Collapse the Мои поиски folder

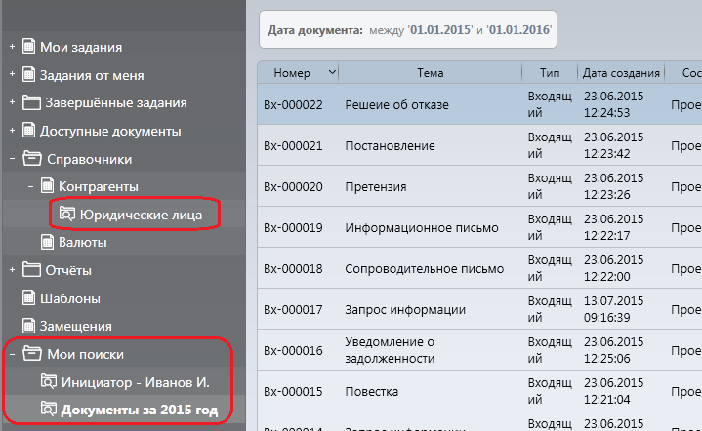tap(12, 354)
